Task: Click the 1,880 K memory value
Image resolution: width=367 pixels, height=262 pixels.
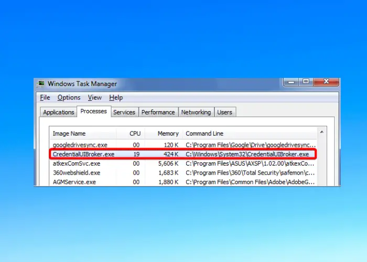Action: tap(168, 182)
